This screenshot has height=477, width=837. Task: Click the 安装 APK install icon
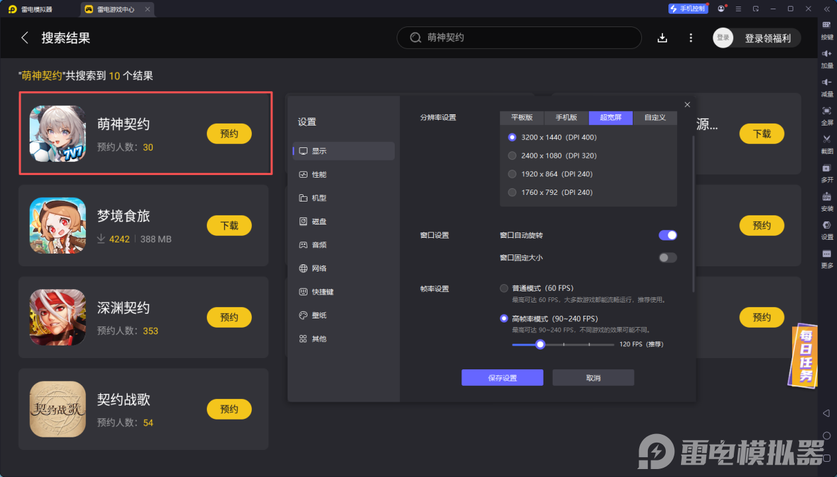(x=827, y=196)
